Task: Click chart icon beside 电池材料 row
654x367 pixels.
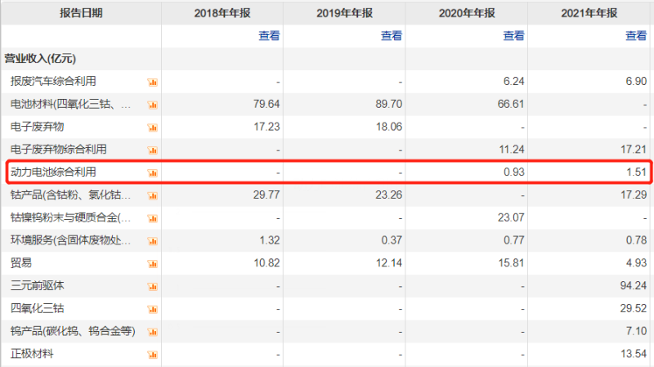Action: pos(152,105)
